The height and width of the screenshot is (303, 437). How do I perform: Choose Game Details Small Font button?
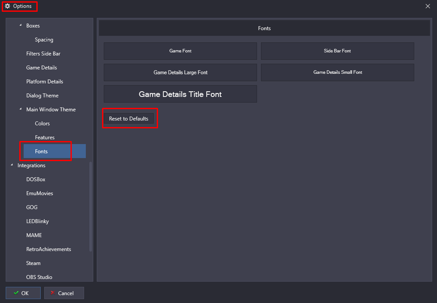pyautogui.click(x=337, y=72)
